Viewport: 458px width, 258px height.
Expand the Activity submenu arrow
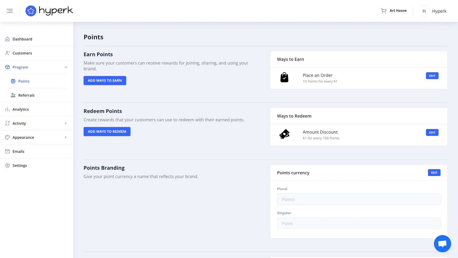[x=66, y=123]
